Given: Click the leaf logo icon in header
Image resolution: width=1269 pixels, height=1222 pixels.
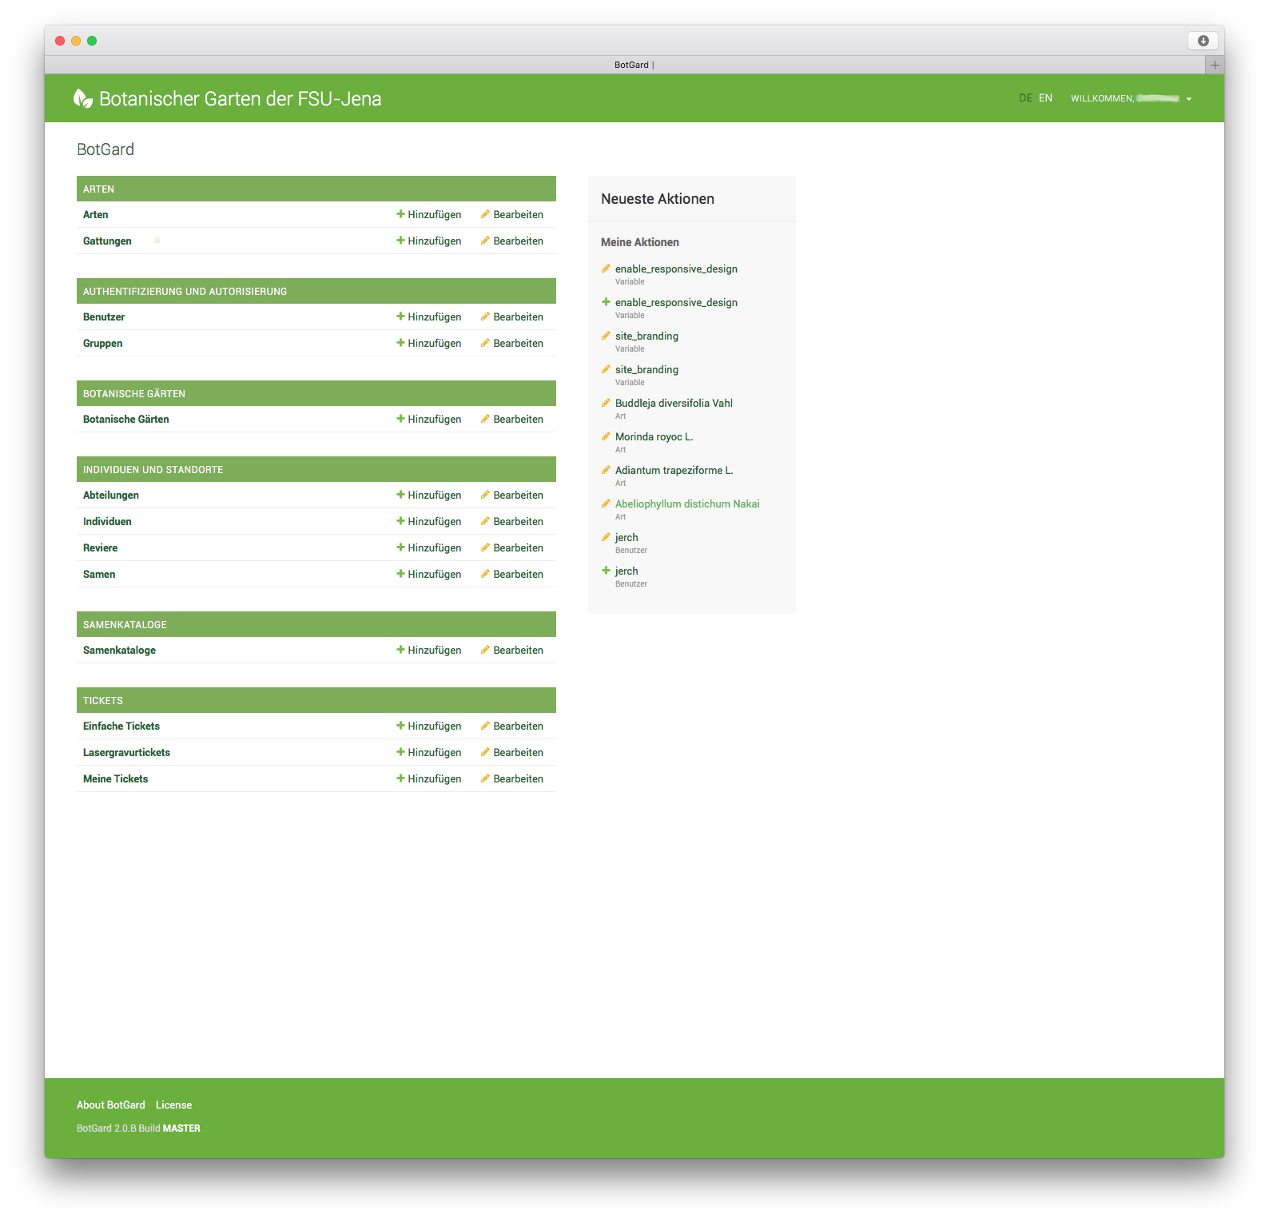Looking at the screenshot, I should pyautogui.click(x=82, y=98).
